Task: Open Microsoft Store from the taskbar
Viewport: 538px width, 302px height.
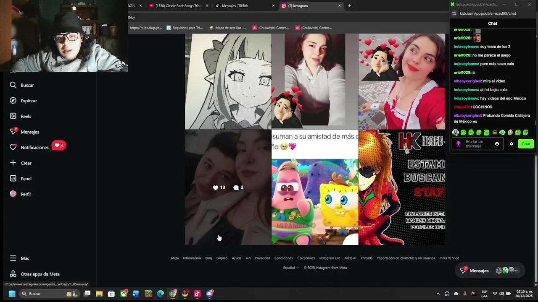Action: 111,294
